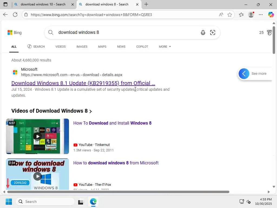
Task: Click the scroll down arrow
Action: tap(274, 187)
